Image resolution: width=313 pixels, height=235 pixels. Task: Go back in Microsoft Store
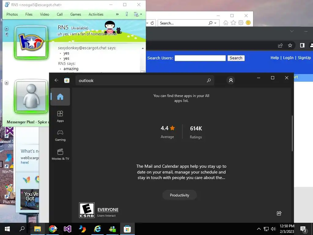pos(57,80)
